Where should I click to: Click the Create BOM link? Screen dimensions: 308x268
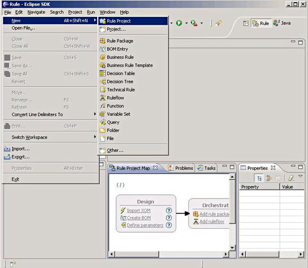click(139, 218)
